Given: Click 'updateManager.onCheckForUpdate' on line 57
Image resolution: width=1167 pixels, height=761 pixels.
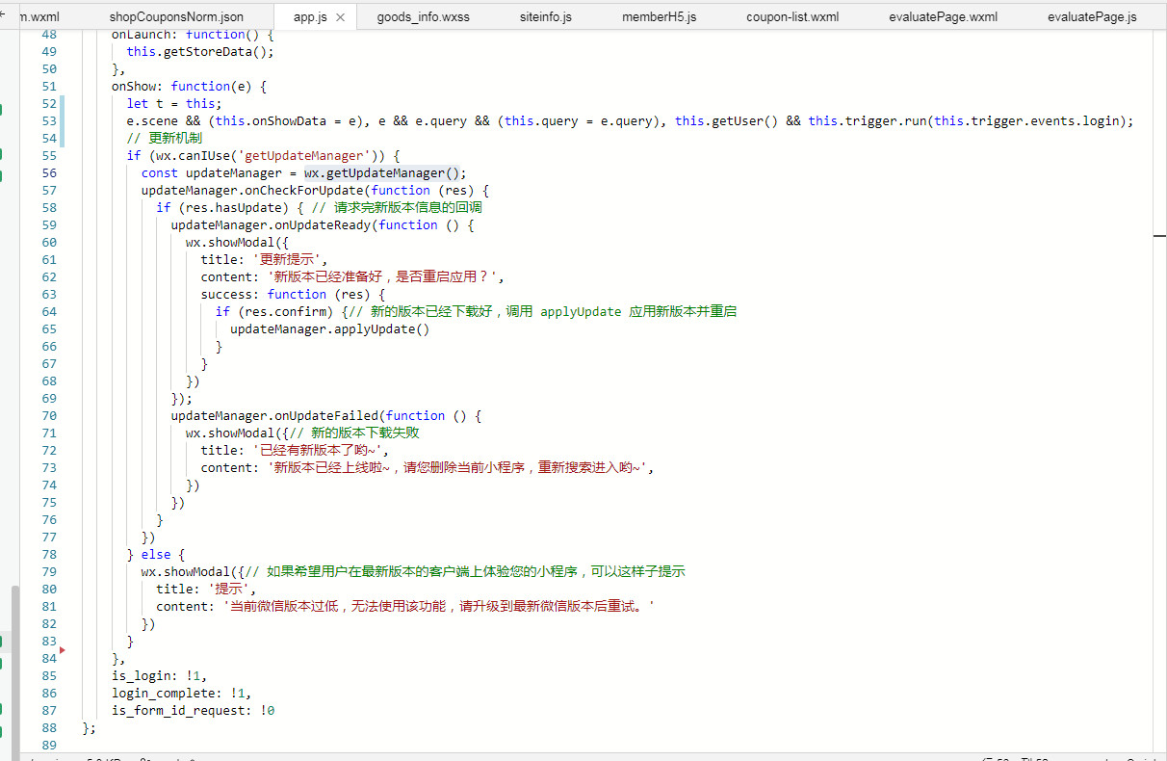Looking at the screenshot, I should pyautogui.click(x=252, y=190).
